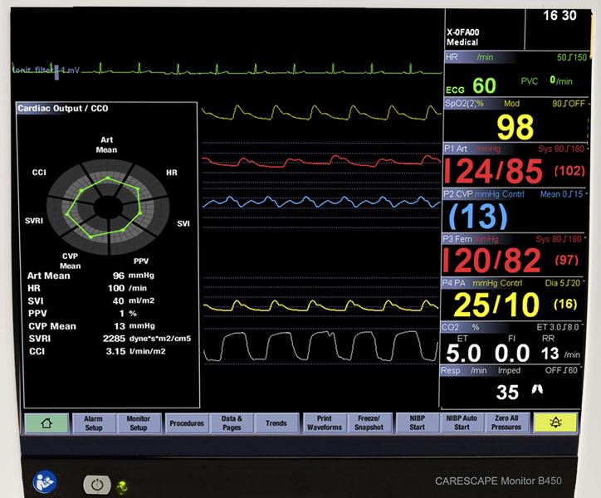The height and width of the screenshot is (498, 601).
Task: Silence alarms with yellow bell icon
Action: pyautogui.click(x=555, y=422)
